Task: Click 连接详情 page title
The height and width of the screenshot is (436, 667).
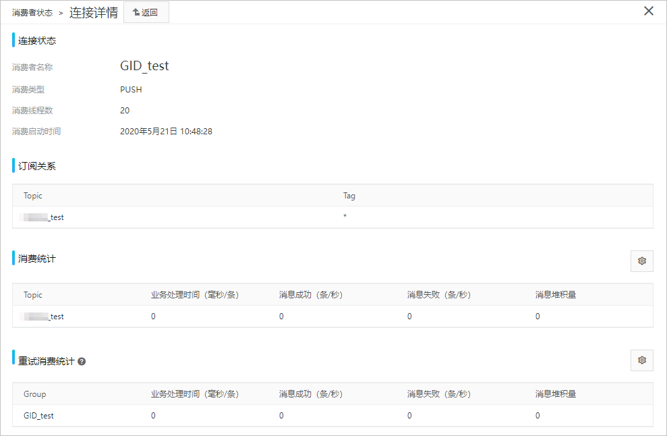Action: 94,12
